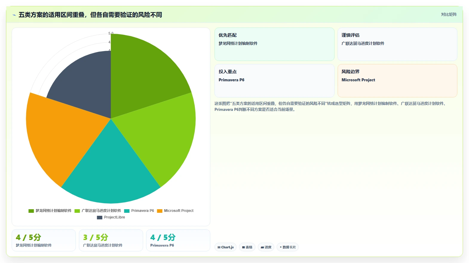
Task: Open the 投入重点 card
Action: (274, 81)
